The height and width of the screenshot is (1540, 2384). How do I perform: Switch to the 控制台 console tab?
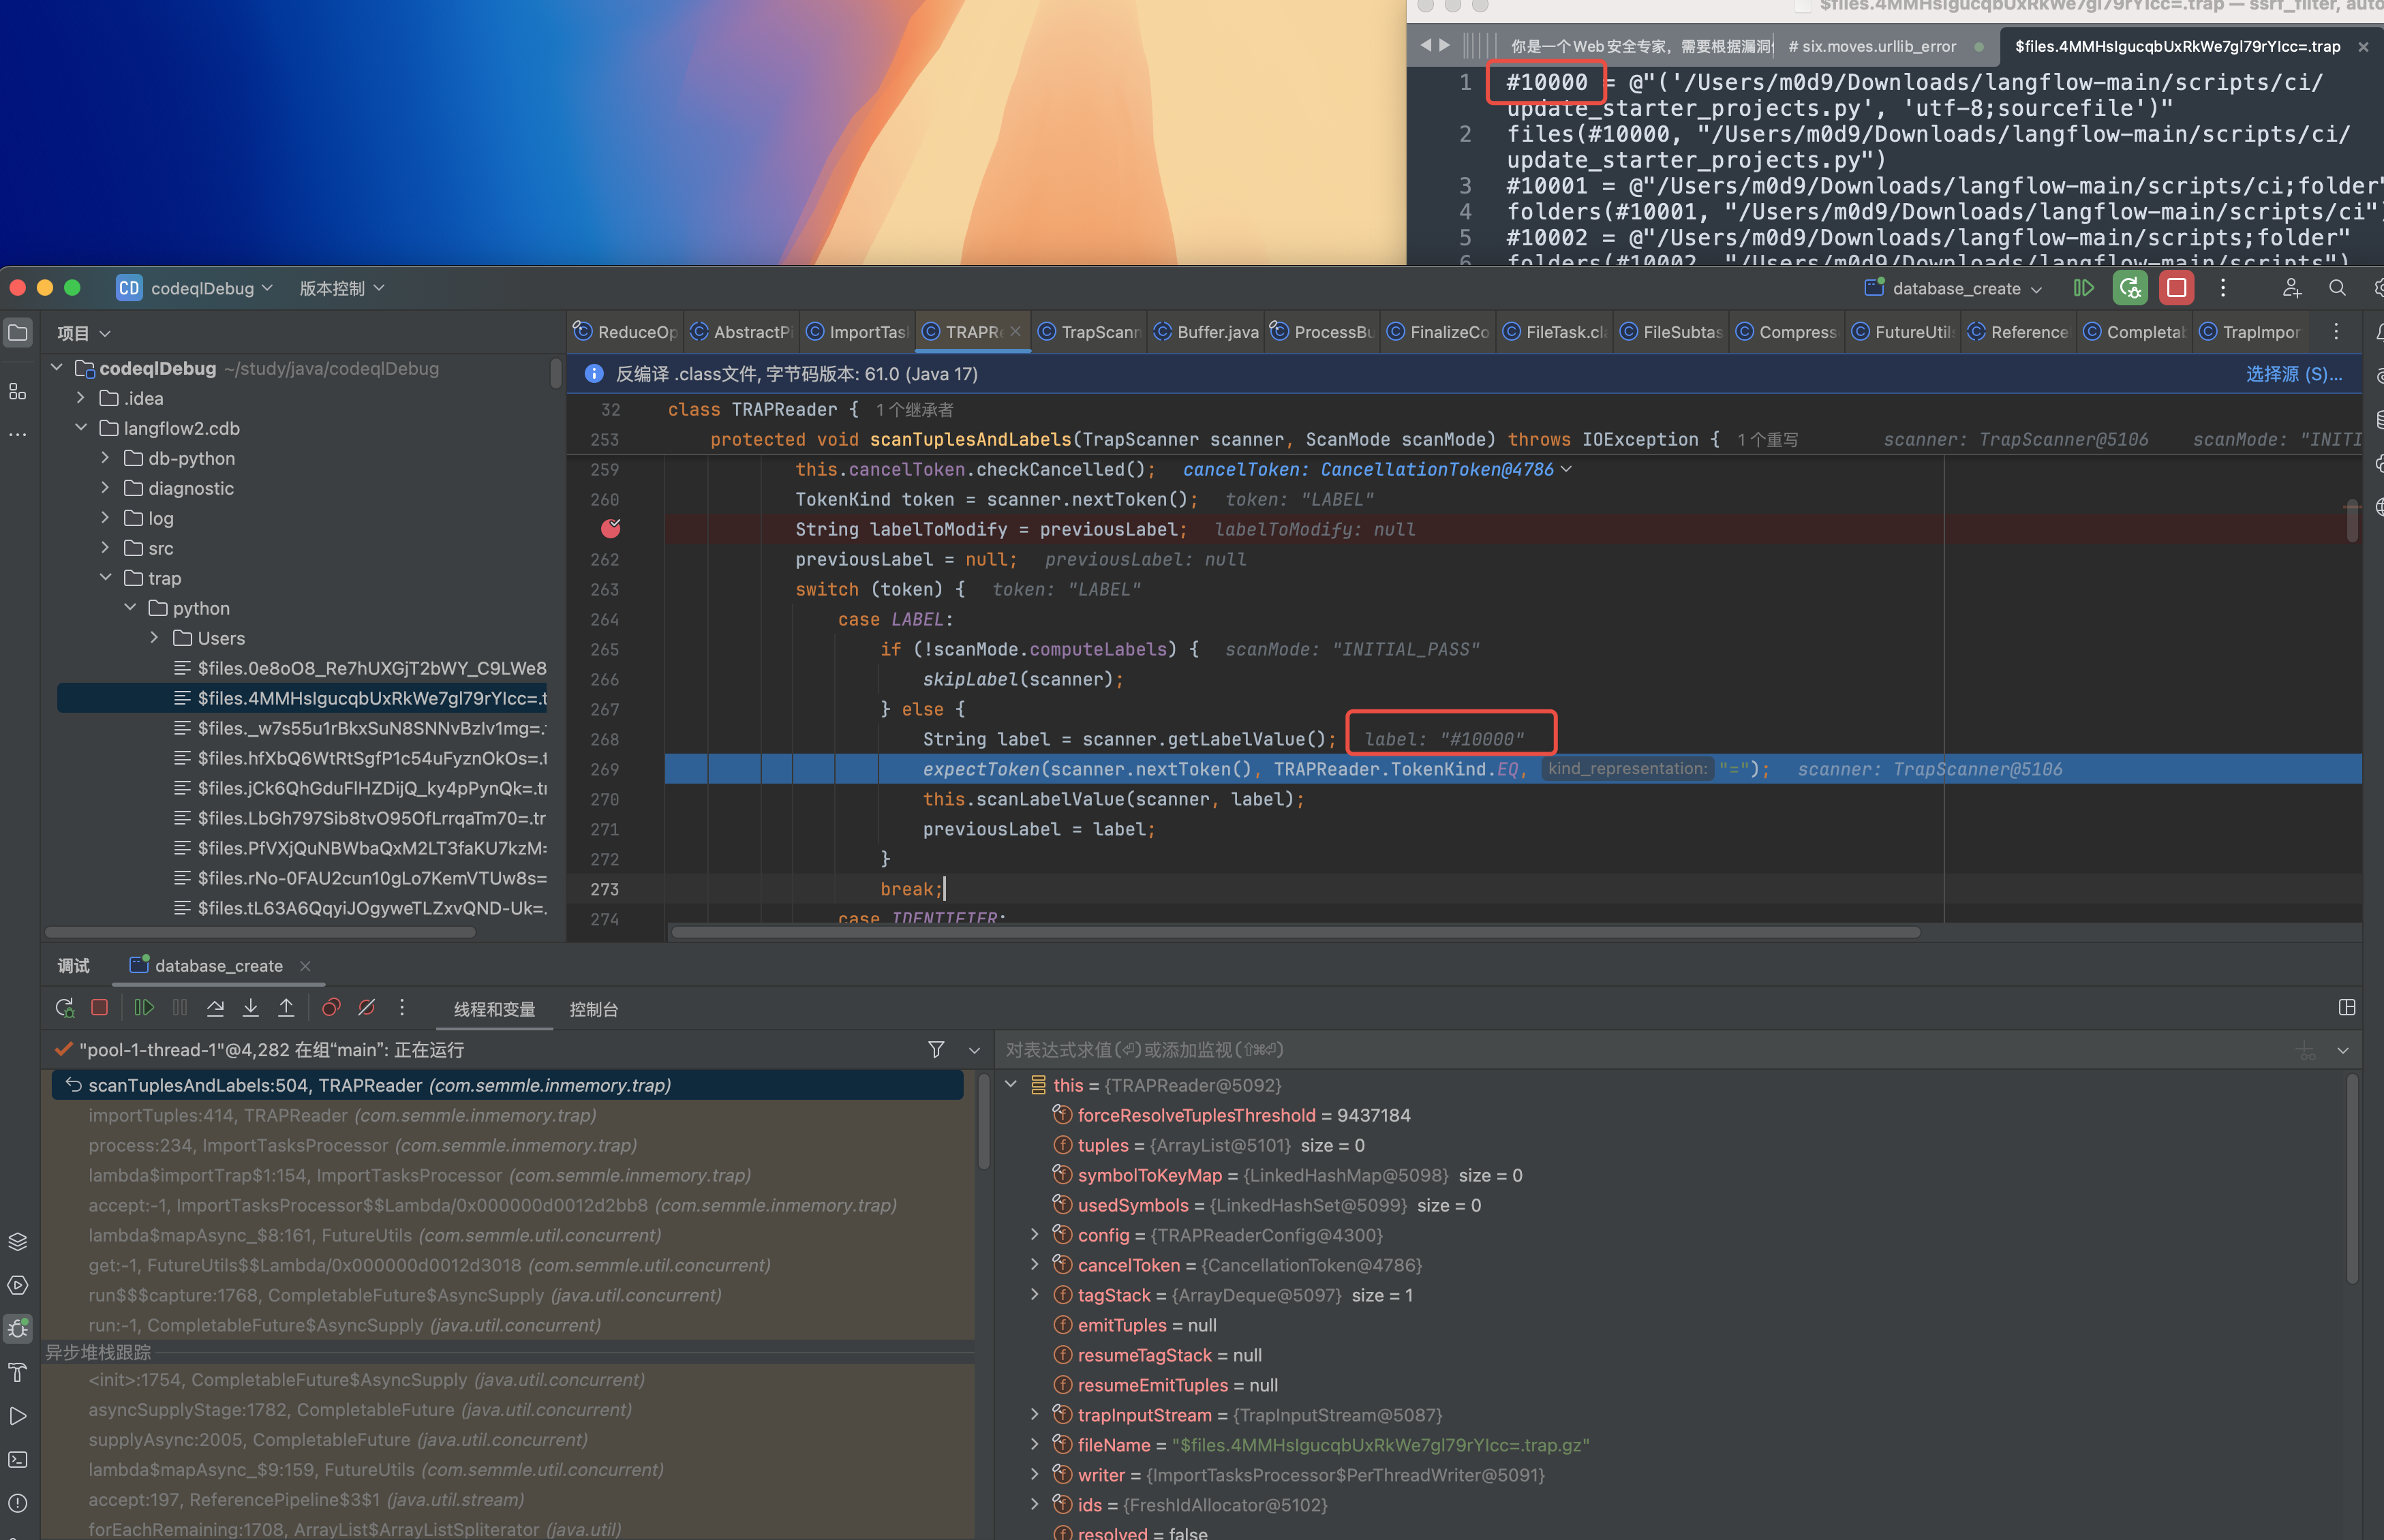tap(593, 1009)
